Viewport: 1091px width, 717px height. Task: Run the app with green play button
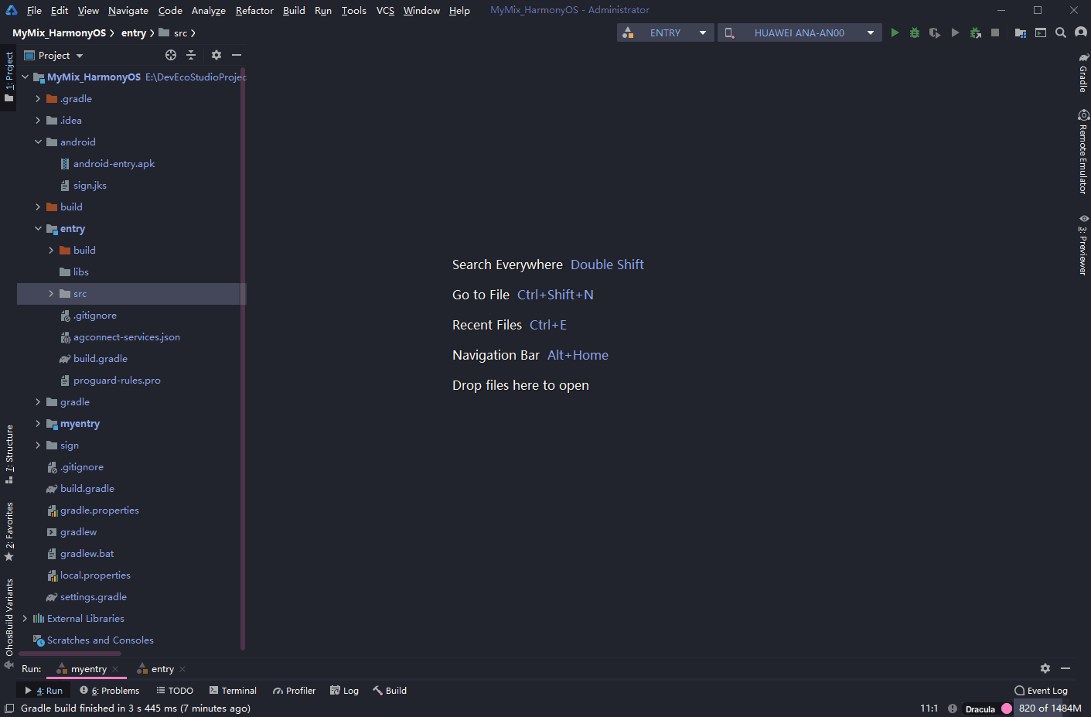pos(895,32)
